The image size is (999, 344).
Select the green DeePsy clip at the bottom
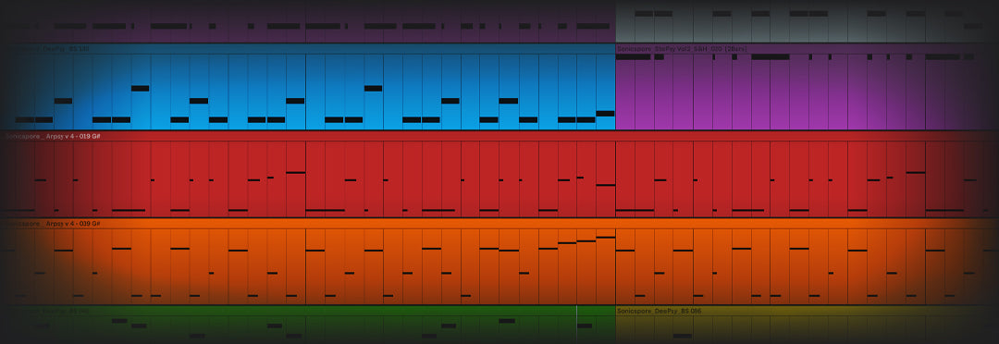click(308, 325)
